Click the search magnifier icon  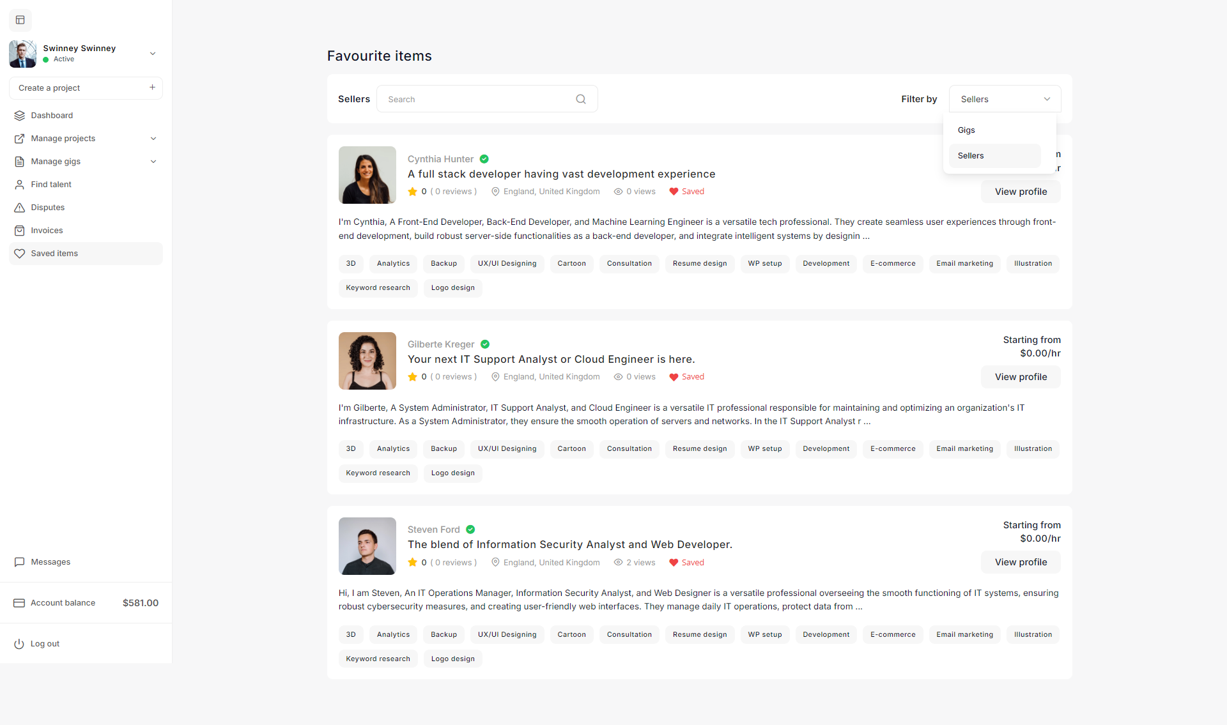coord(580,99)
